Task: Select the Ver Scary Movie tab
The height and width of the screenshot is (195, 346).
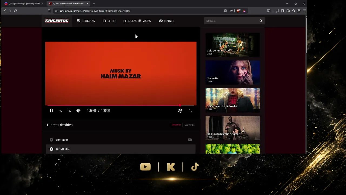Action: (x=68, y=4)
